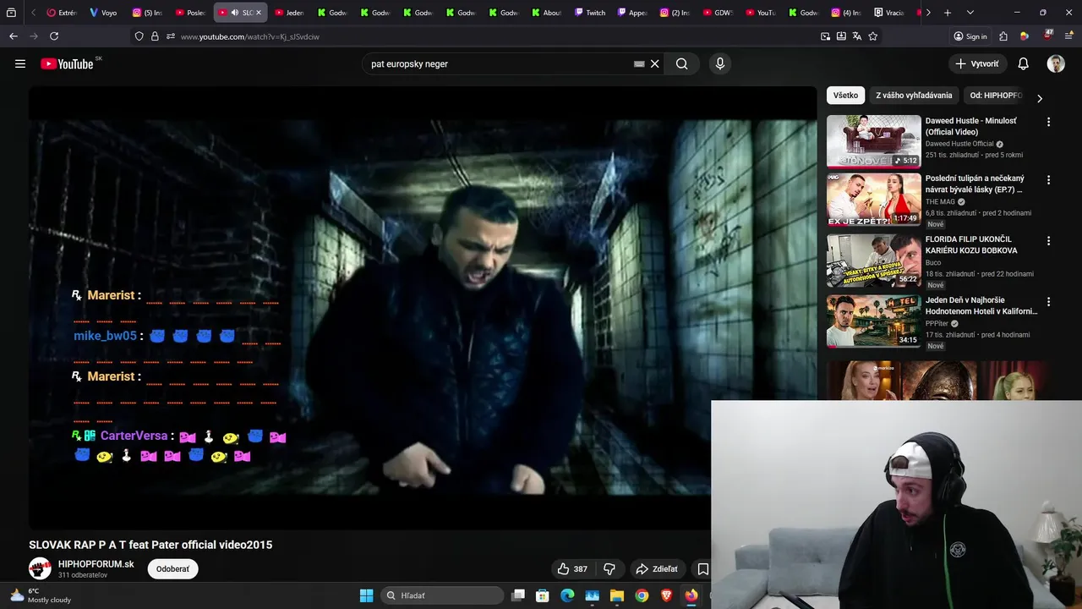Bookmark this page with the star
The image size is (1082, 609).
point(873,36)
